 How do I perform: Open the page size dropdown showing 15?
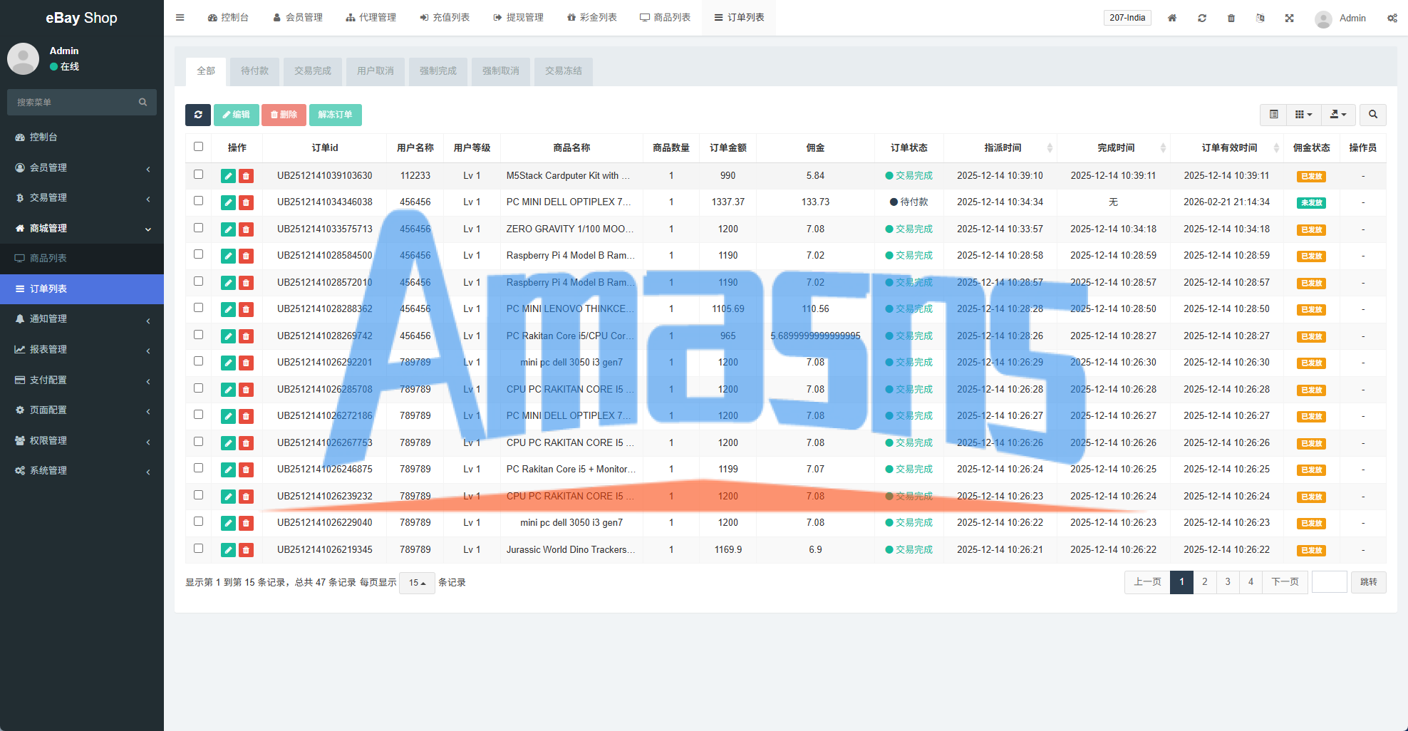[417, 583]
